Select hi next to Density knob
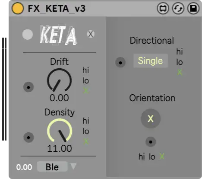 pos(86,121)
